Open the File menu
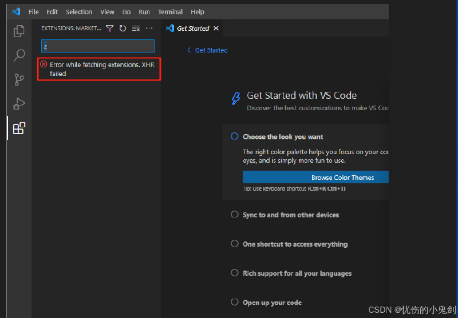 pyautogui.click(x=34, y=12)
